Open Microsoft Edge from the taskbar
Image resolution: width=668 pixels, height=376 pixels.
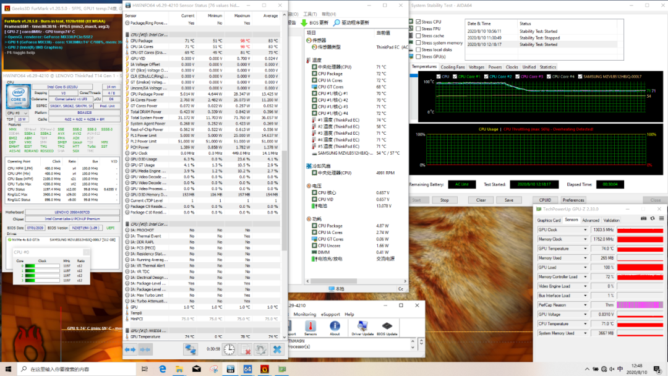[163, 369]
